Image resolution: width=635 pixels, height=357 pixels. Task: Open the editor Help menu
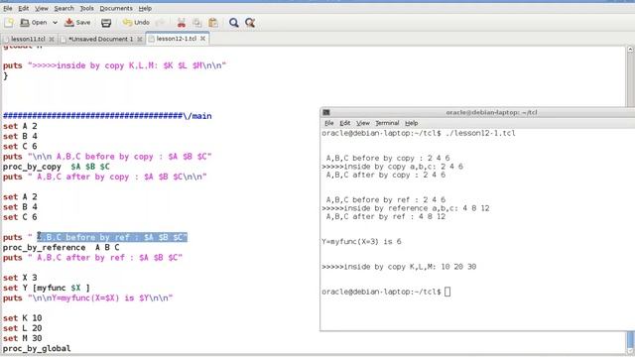[x=145, y=8]
